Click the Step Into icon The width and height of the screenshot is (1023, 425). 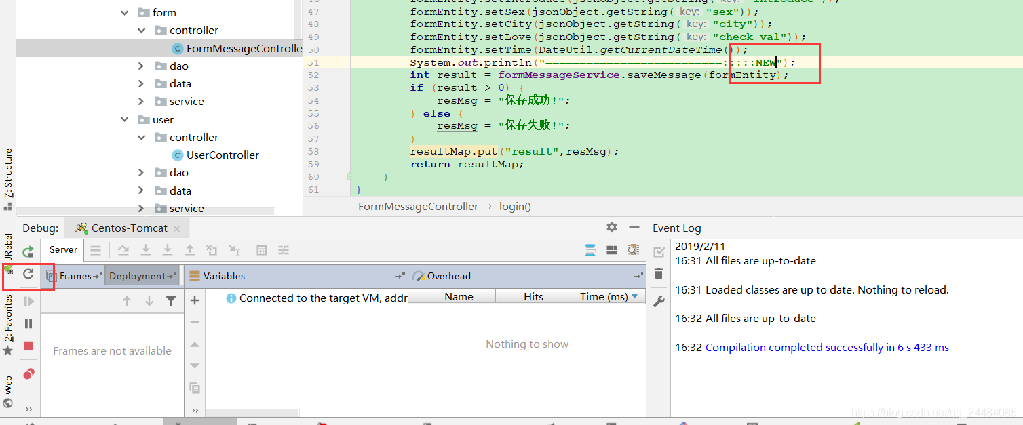pyautogui.click(x=145, y=250)
